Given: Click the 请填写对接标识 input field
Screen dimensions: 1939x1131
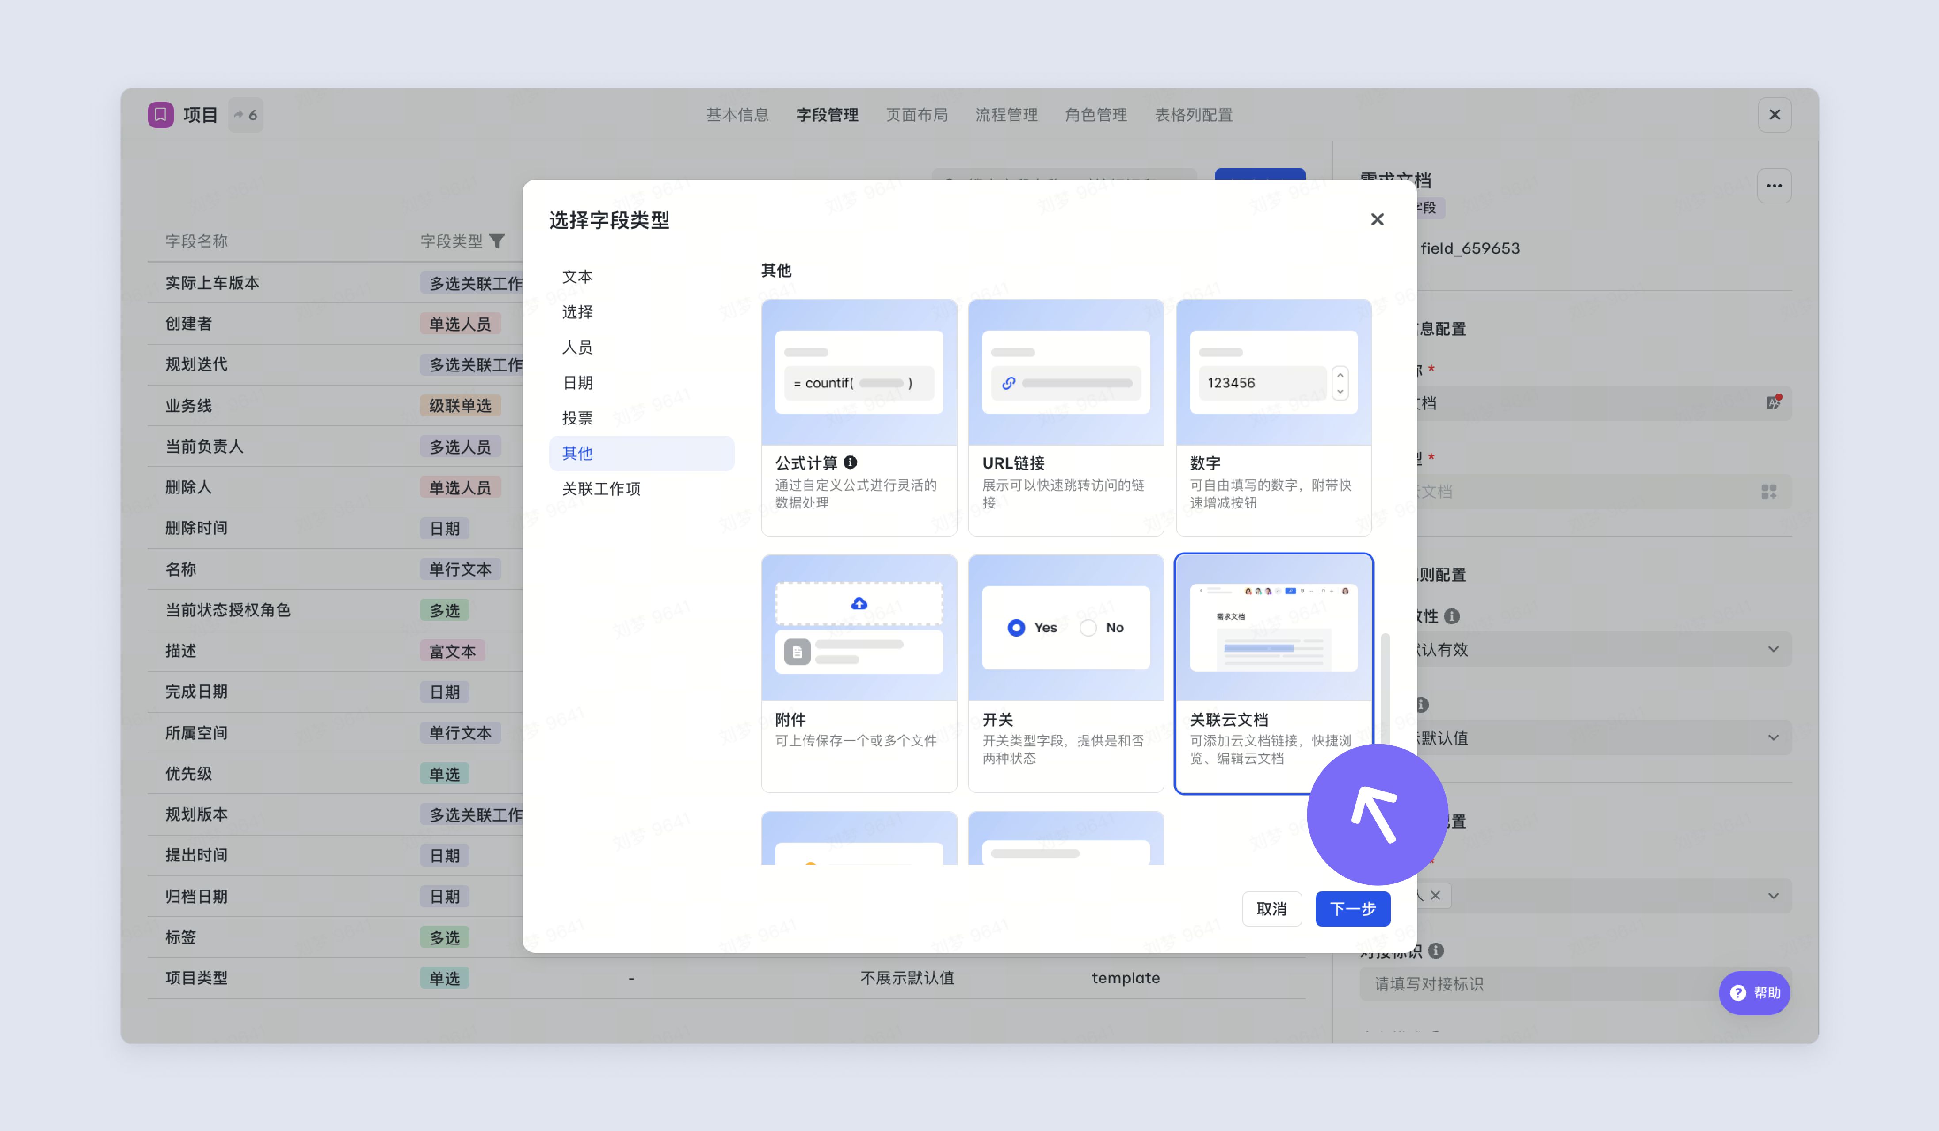Looking at the screenshot, I should click(1575, 983).
